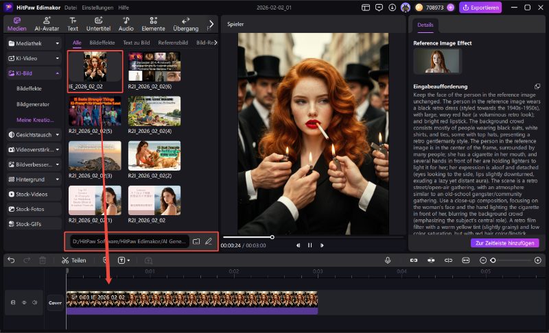Toggle track visibility eye icon
Image resolution: width=549 pixels, height=333 pixels.
pos(24,302)
